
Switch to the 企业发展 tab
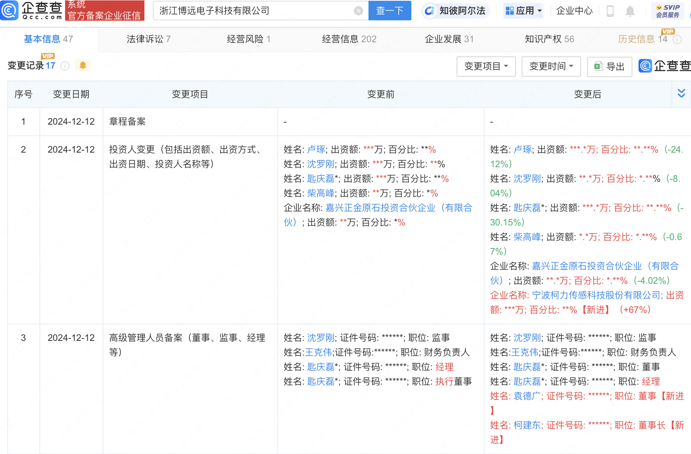tap(449, 39)
